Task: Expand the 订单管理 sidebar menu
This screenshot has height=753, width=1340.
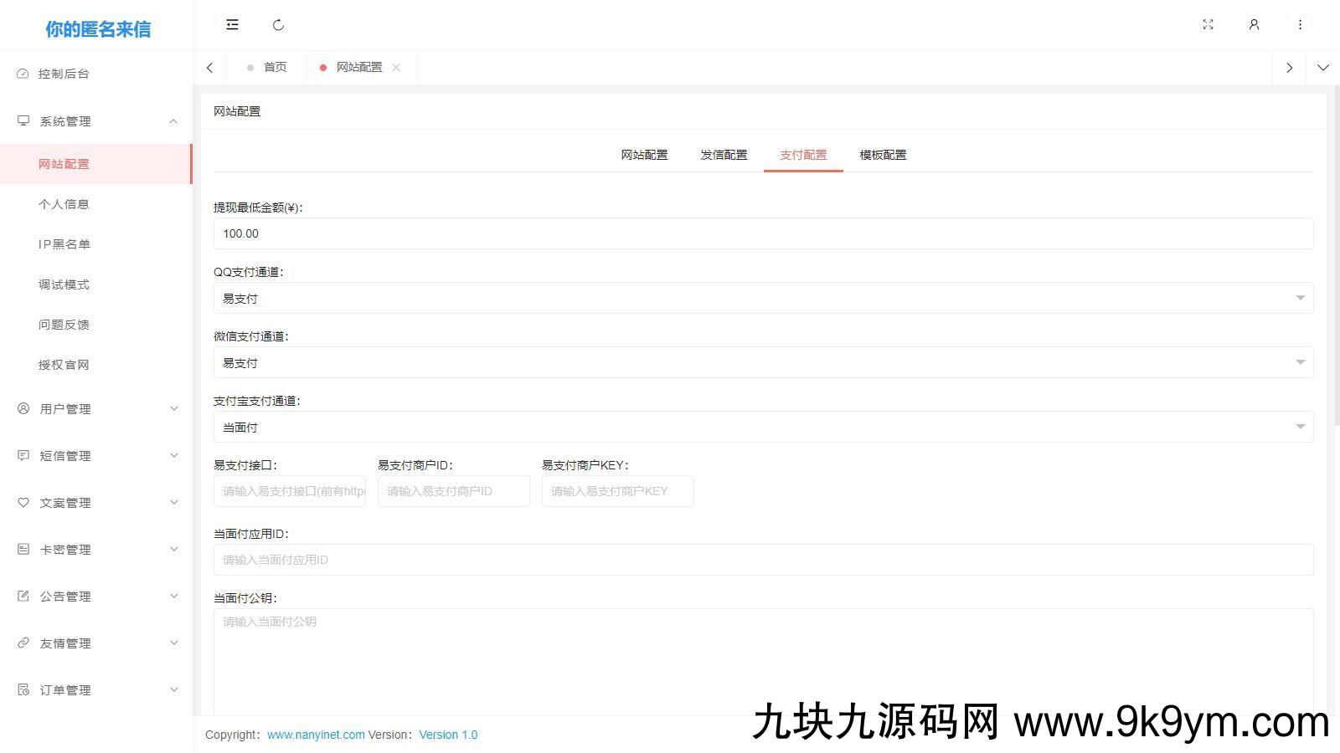Action: point(96,690)
